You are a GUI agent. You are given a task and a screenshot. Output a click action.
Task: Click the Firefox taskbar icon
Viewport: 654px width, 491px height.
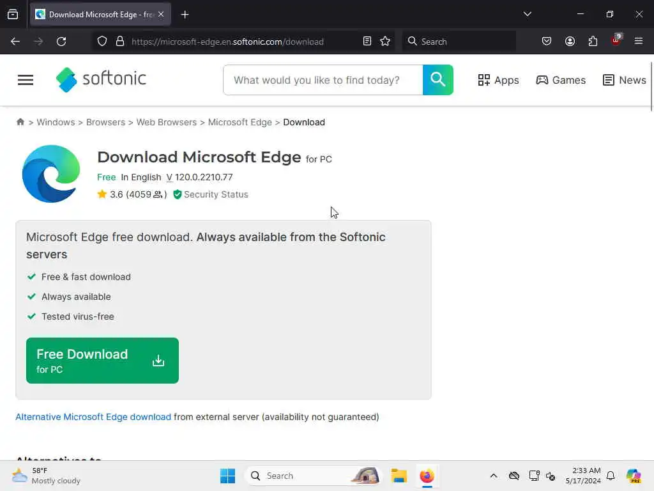click(x=427, y=476)
